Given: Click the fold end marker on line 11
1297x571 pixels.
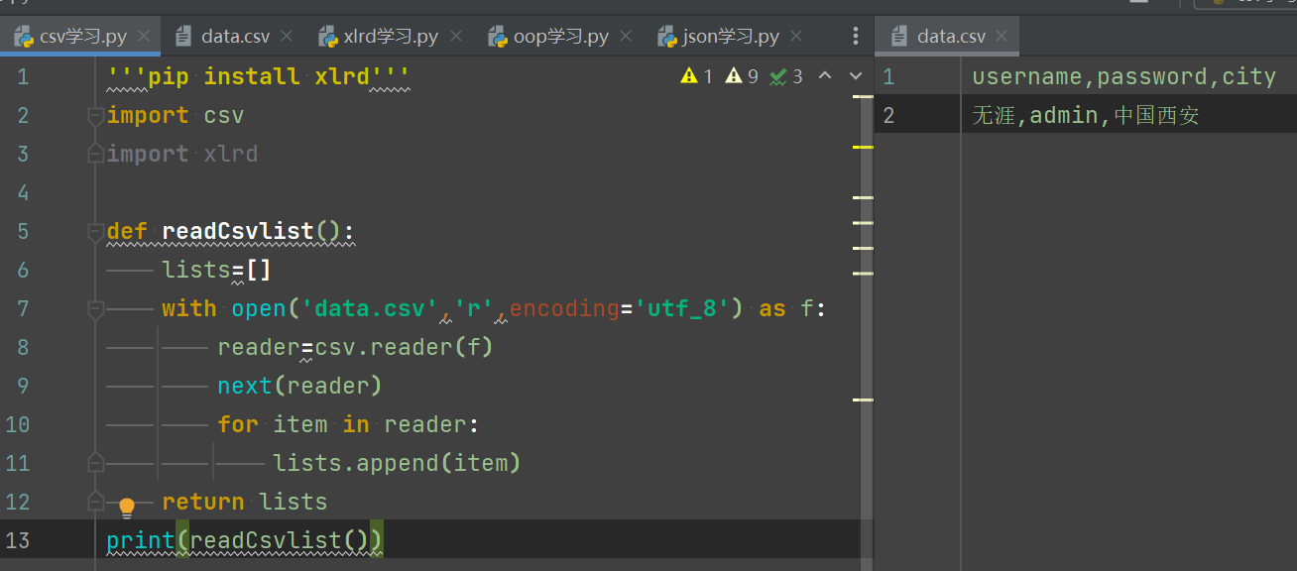Looking at the screenshot, I should [95, 463].
